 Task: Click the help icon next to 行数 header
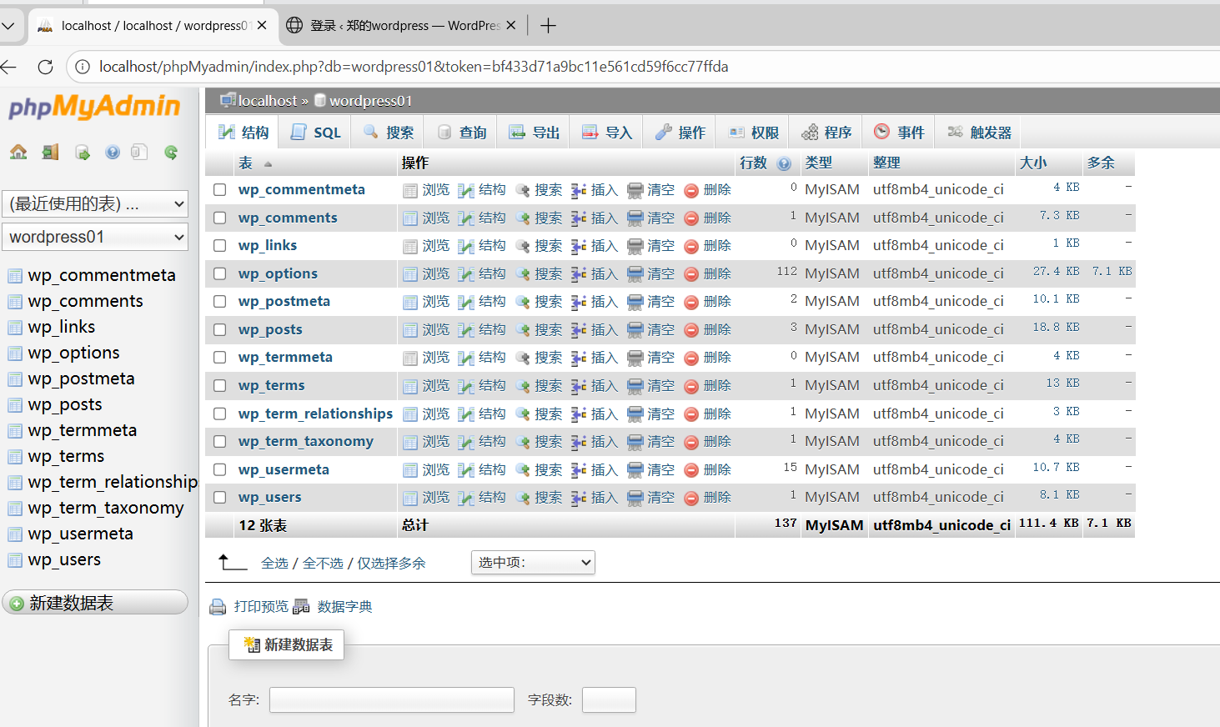(x=784, y=163)
